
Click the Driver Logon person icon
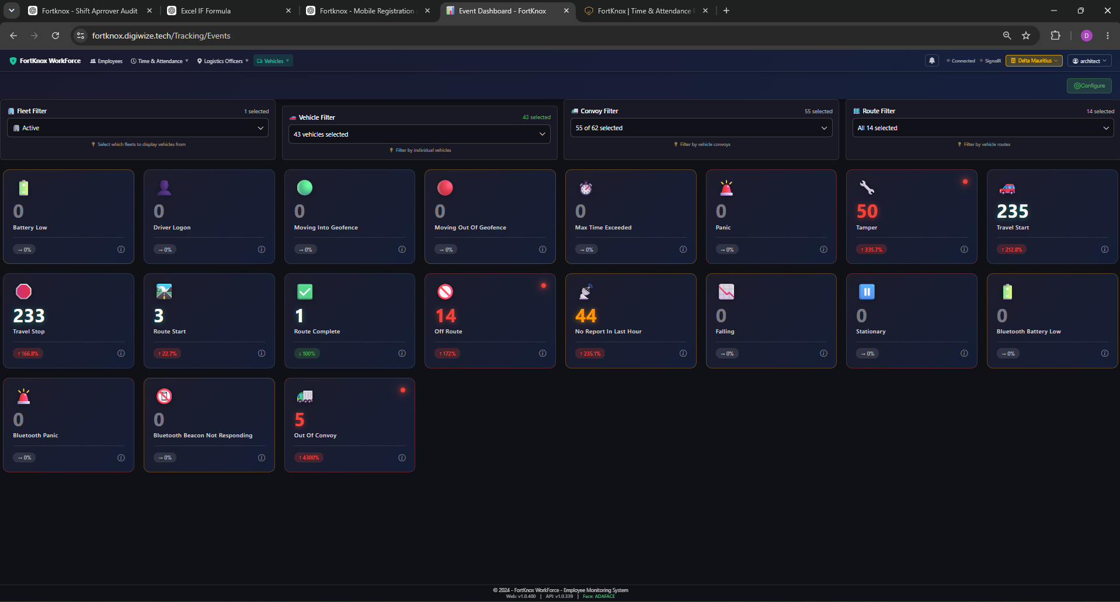coord(164,187)
